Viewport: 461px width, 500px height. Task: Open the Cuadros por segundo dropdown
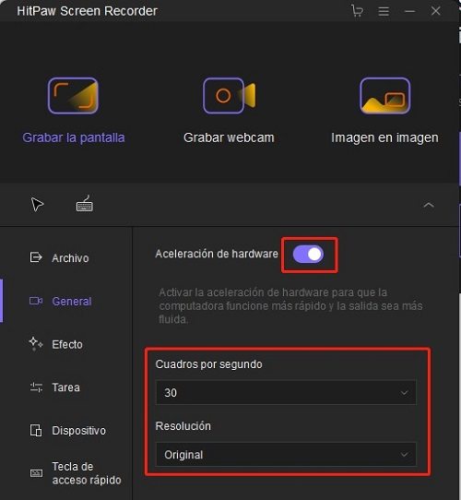coord(286,393)
